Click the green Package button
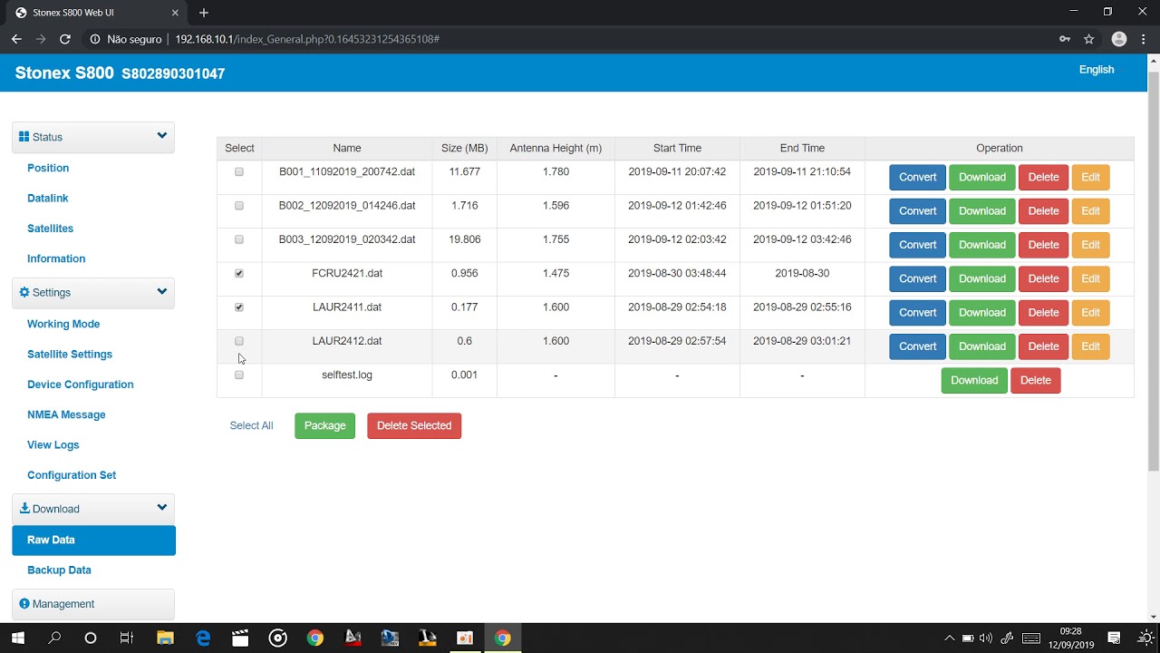This screenshot has height=653, width=1160. (324, 425)
